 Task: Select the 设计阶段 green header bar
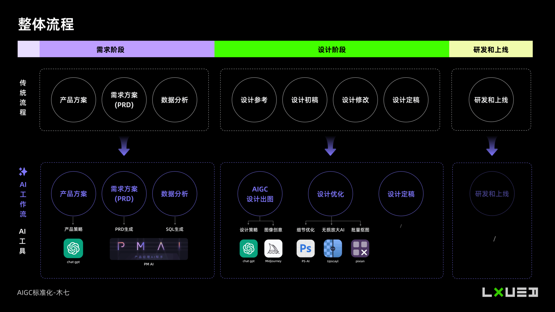click(x=332, y=49)
